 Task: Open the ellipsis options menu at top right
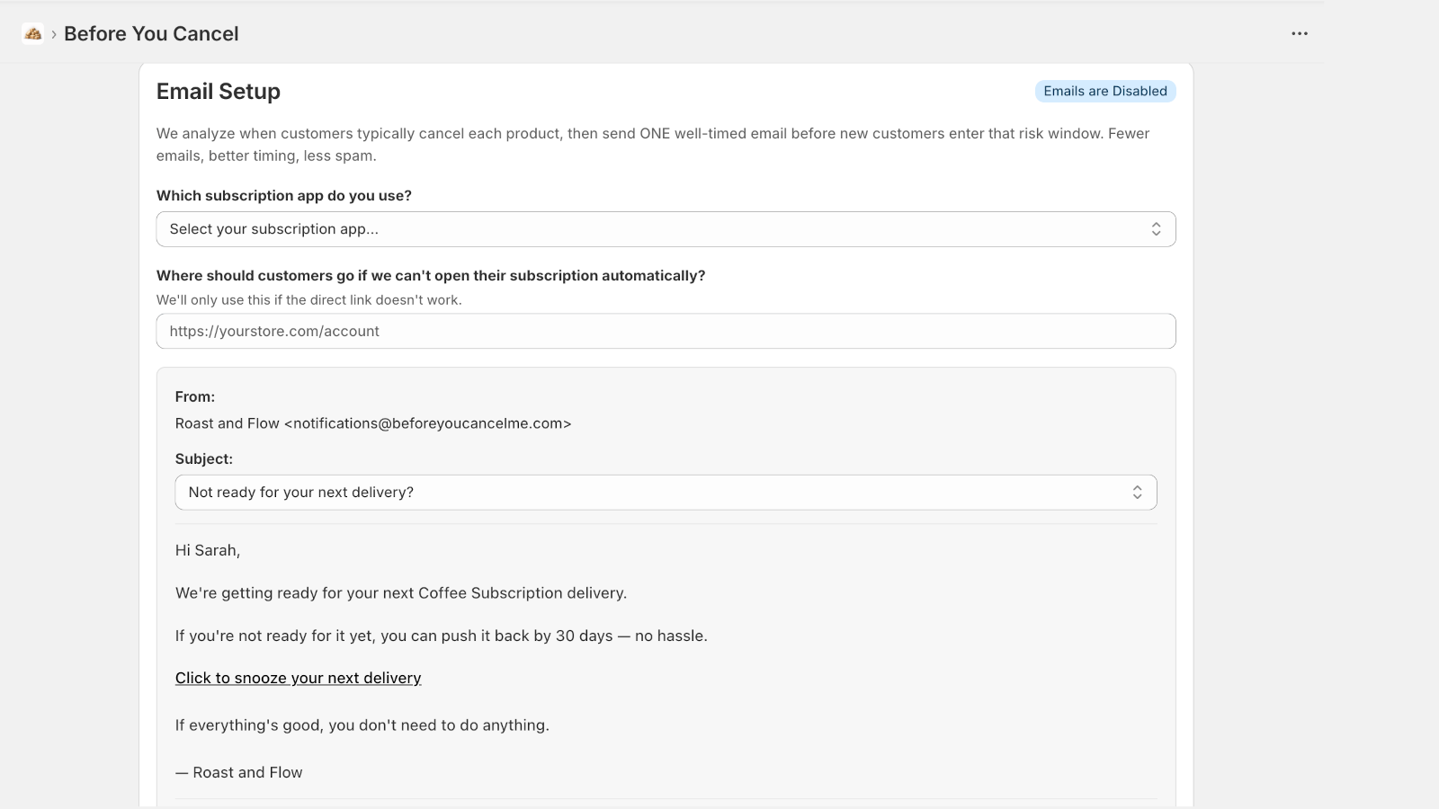(1300, 33)
